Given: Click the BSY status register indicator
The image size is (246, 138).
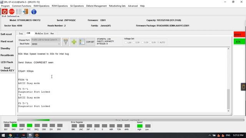Looking at the screenshot, I should (x=7, y=125).
